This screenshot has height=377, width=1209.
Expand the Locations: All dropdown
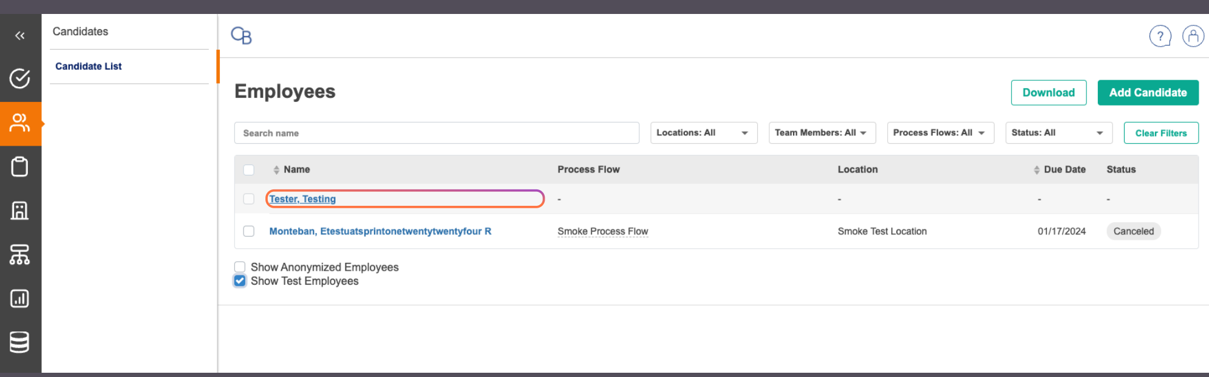pos(703,133)
